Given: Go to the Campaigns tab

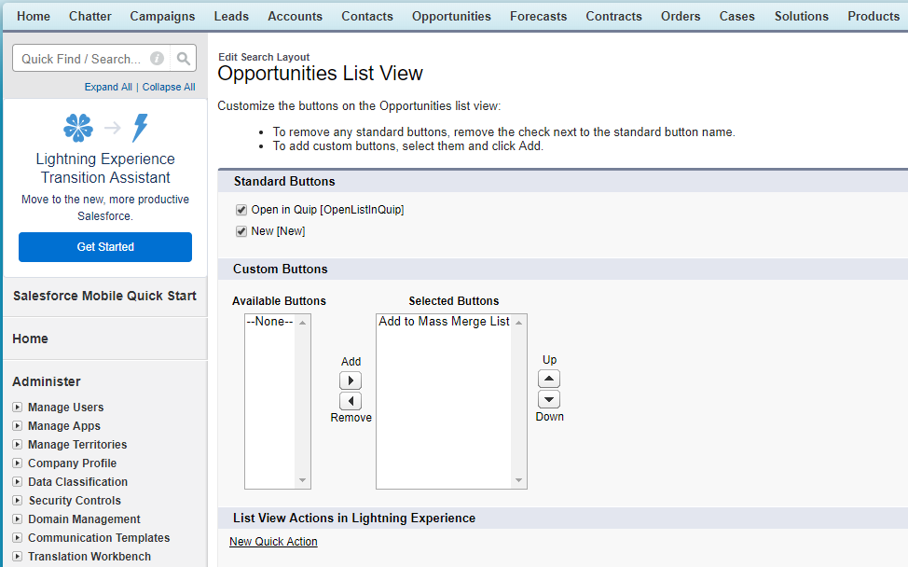Looking at the screenshot, I should [x=162, y=16].
